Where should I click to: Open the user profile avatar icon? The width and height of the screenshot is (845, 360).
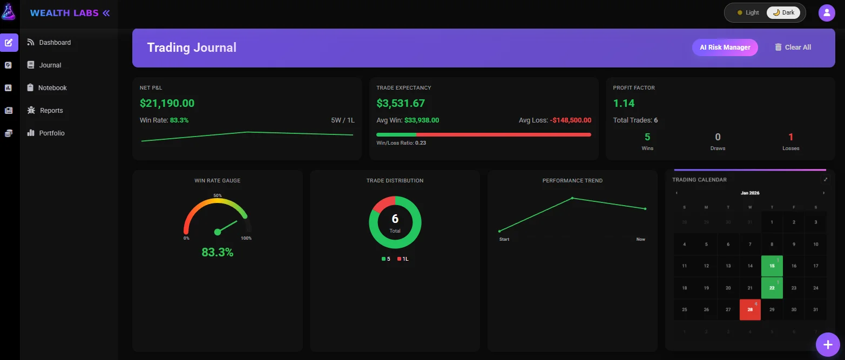point(827,12)
